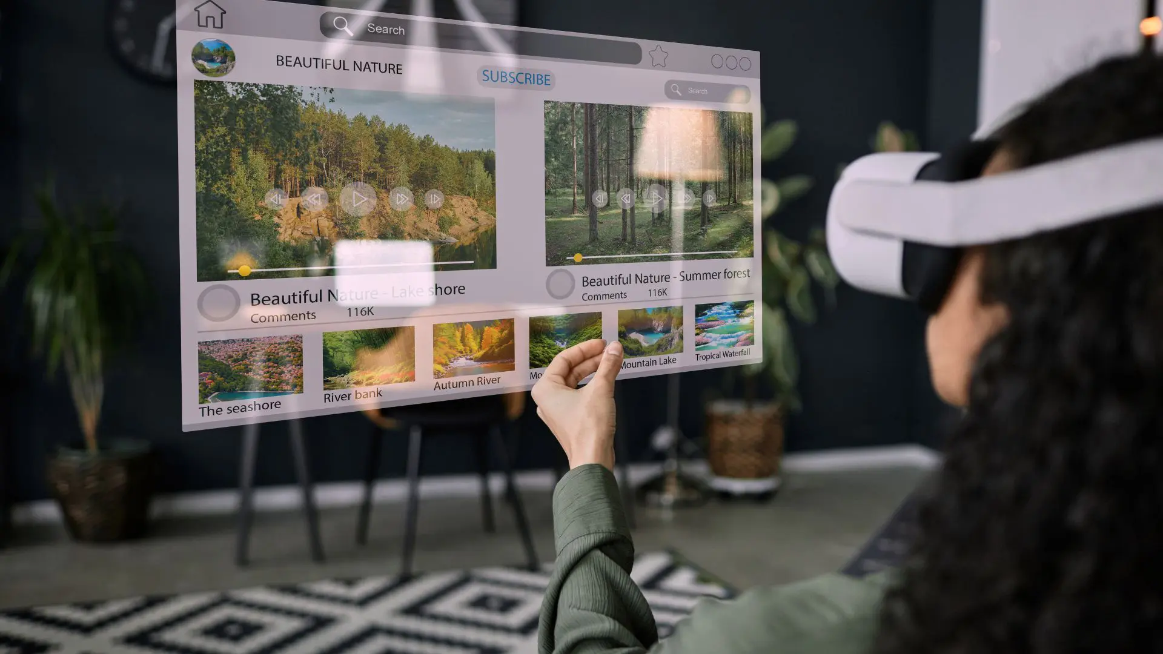Viewport: 1163px width, 654px height.
Task: Click the Skip Back icon on Summer Forest
Action: [600, 198]
